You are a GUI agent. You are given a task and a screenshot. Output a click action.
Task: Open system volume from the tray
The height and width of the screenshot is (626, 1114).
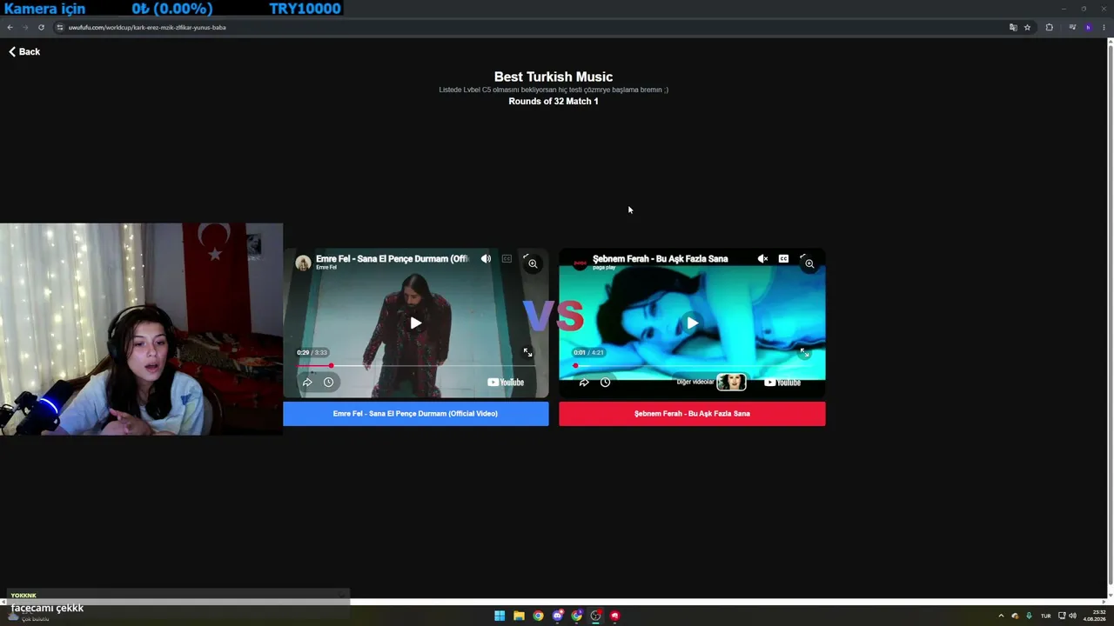(1072, 616)
